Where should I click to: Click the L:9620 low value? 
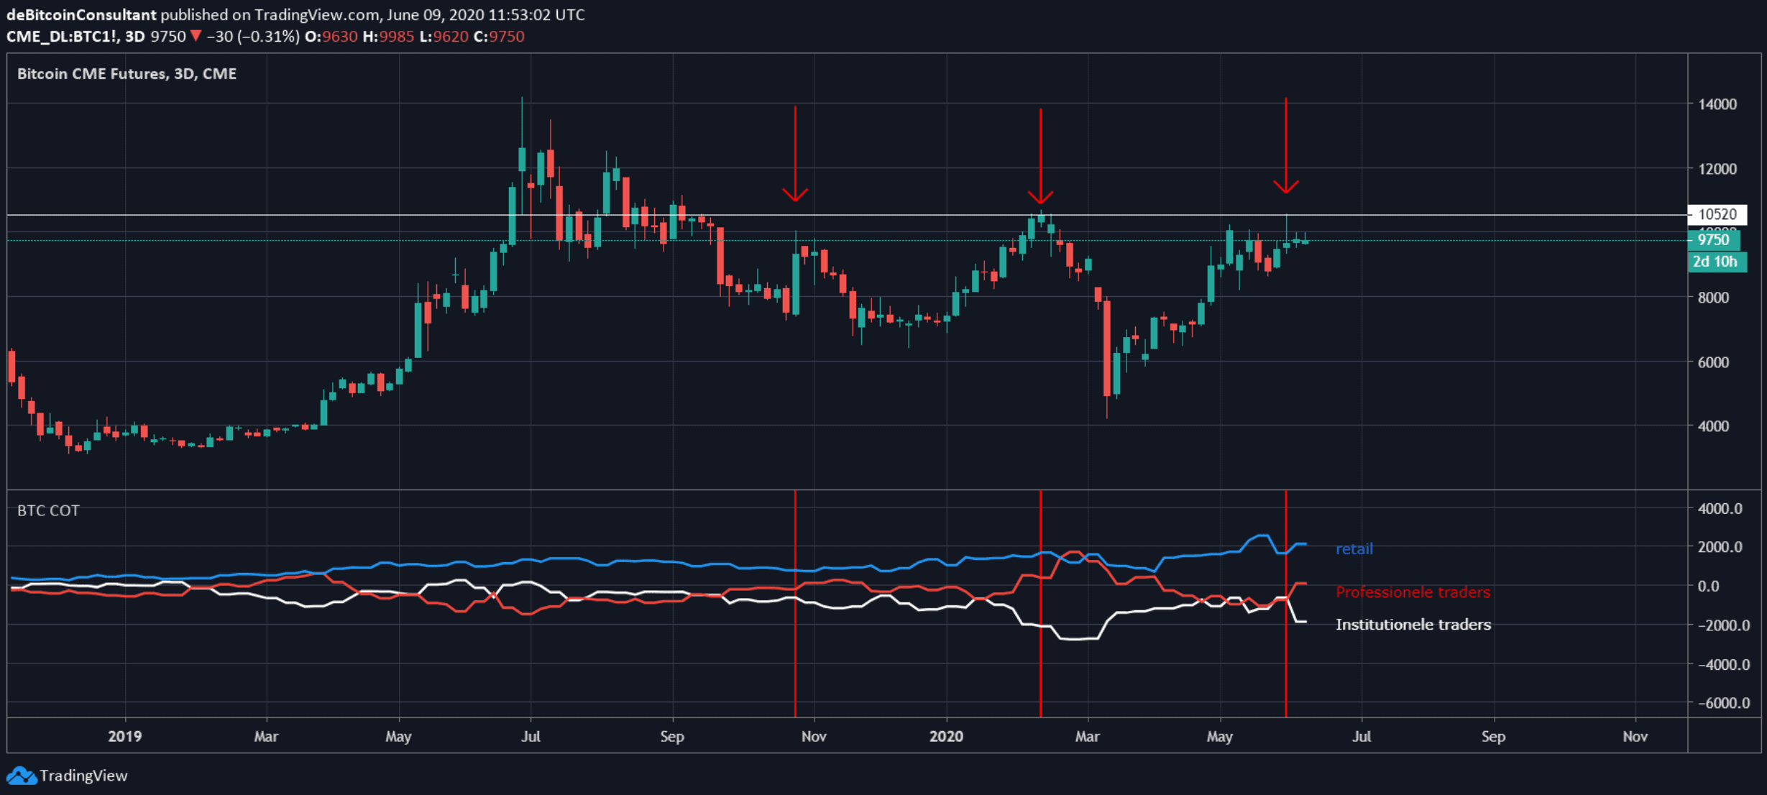[x=444, y=37]
